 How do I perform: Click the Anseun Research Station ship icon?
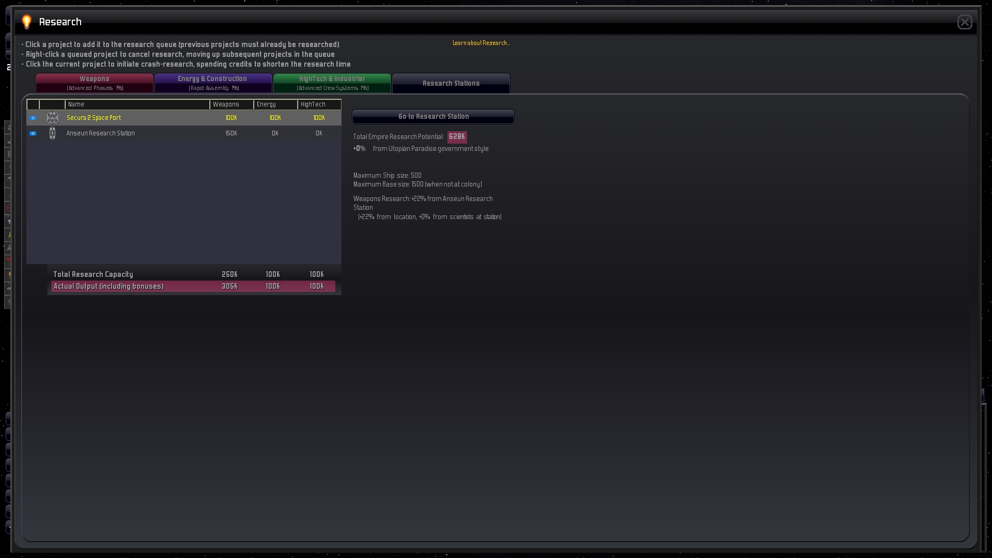click(52, 133)
